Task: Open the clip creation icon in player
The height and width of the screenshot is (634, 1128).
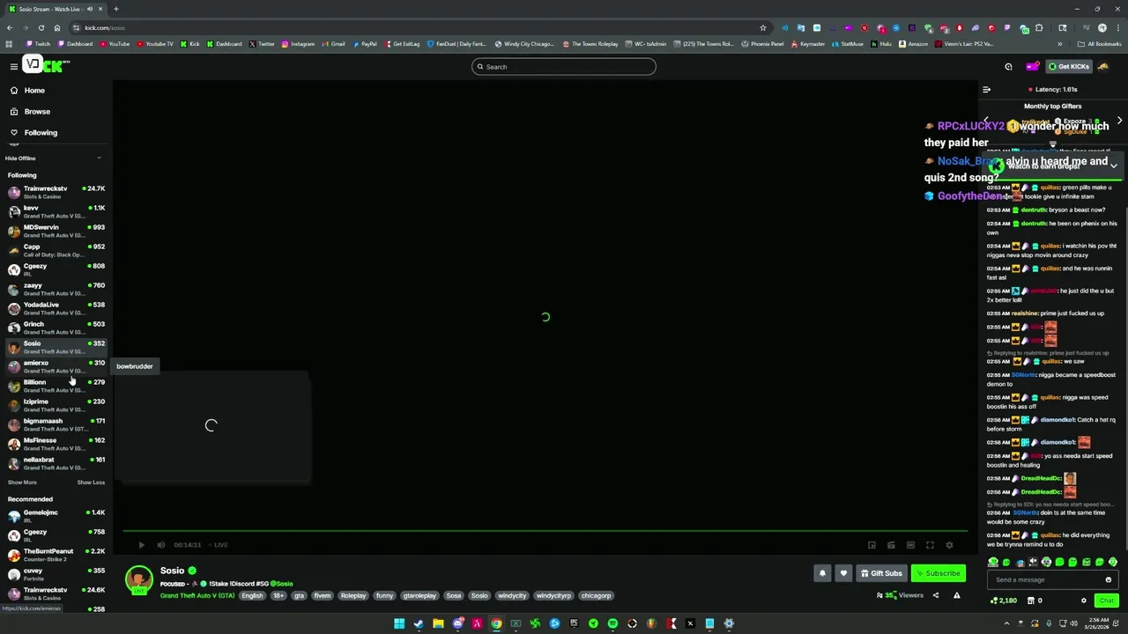Action: [x=891, y=545]
